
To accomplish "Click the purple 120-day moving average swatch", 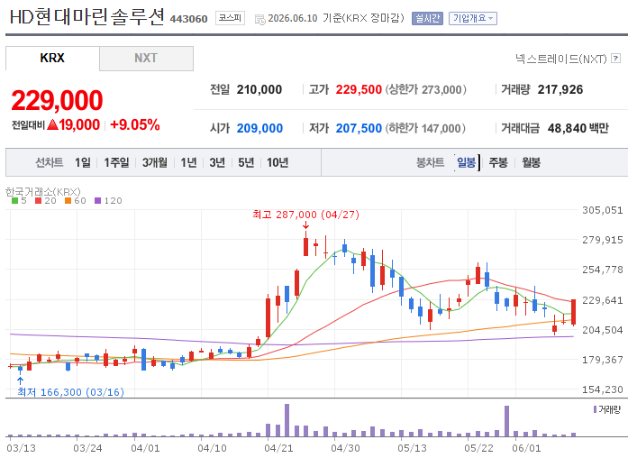I will click(x=97, y=201).
